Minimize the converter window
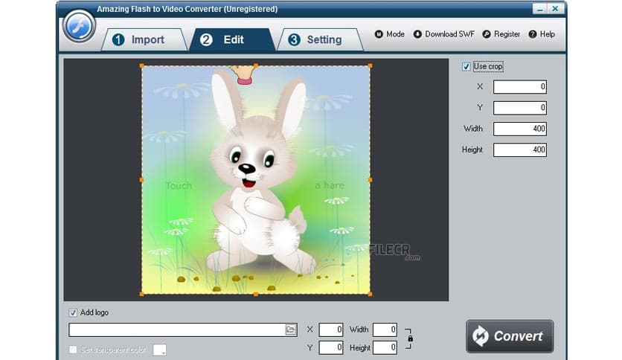622x360 pixels. (x=539, y=9)
